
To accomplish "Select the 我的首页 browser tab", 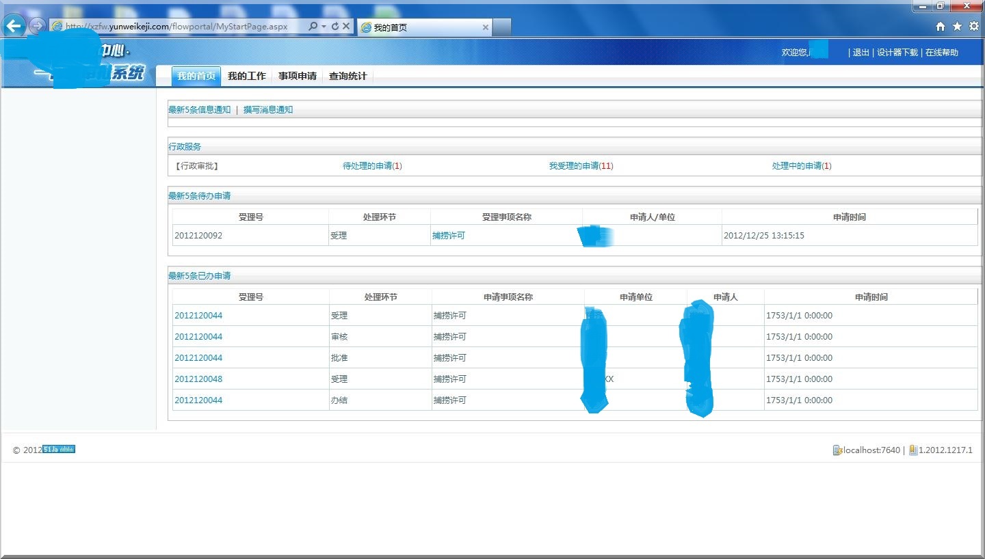I will click(x=424, y=27).
